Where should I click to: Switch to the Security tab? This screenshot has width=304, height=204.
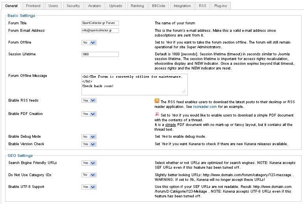(73, 6)
